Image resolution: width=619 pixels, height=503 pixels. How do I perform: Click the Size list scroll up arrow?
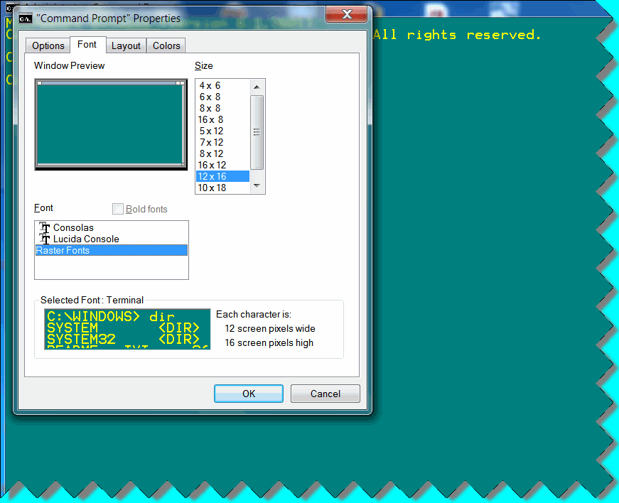coord(257,87)
